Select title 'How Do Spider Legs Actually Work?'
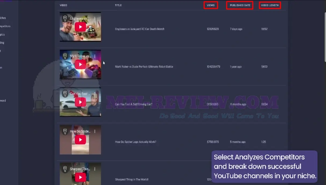Viewport: 326px width, 185px height. pyautogui.click(x=135, y=142)
